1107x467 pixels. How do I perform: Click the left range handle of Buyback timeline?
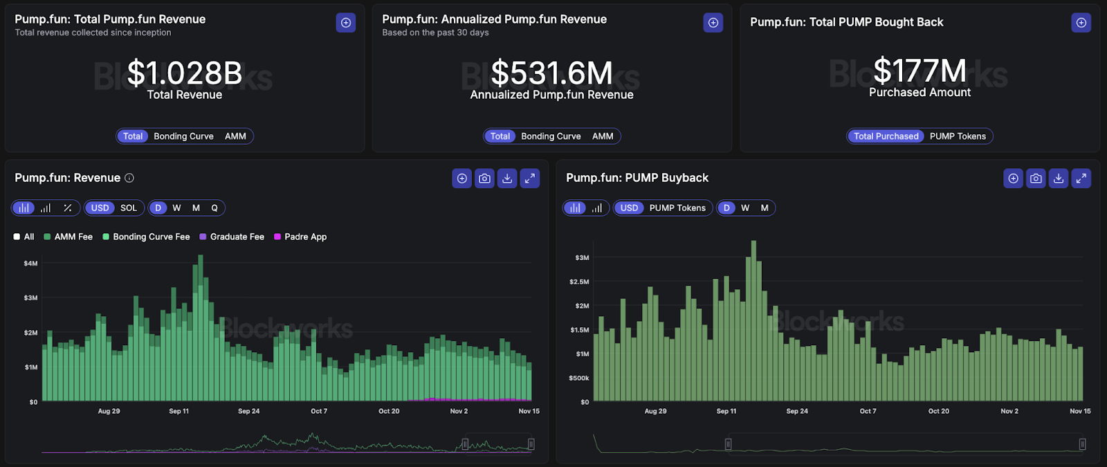tap(728, 444)
